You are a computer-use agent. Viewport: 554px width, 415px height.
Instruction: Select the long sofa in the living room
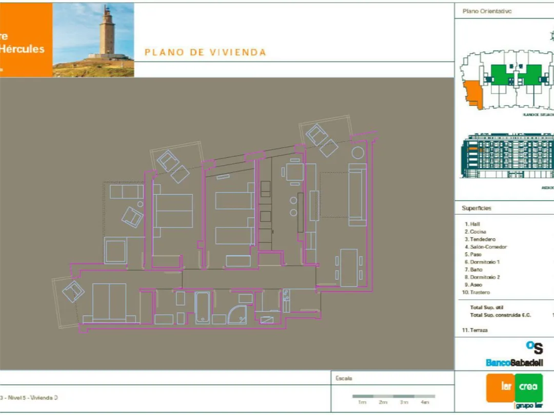357,195
